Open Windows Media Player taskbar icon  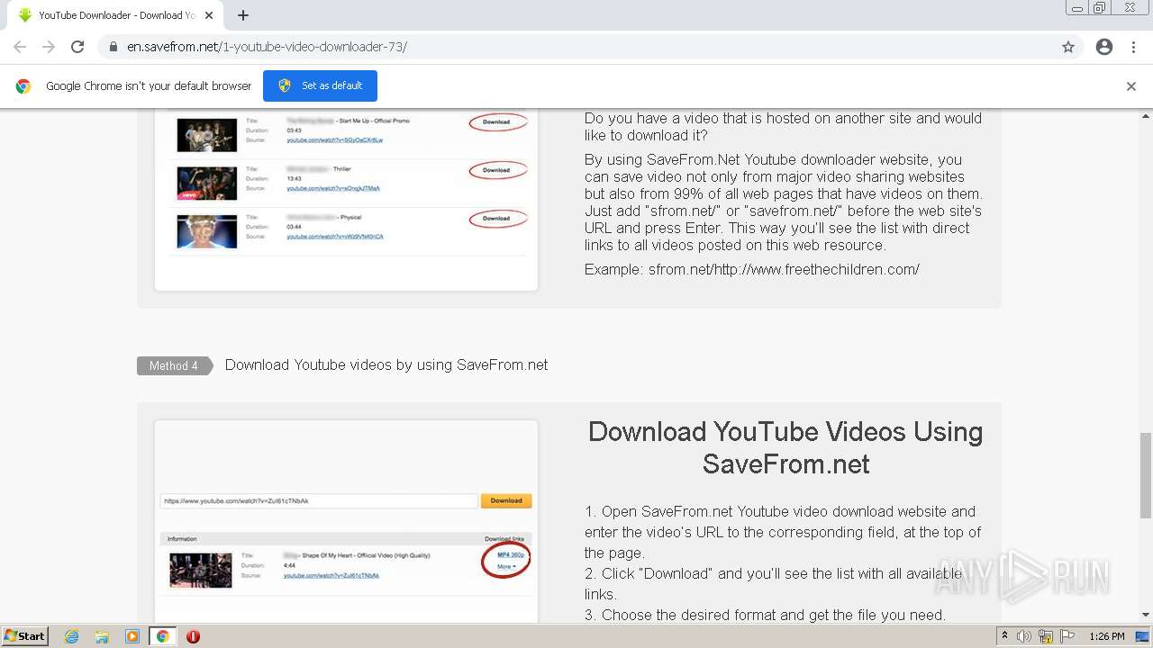(132, 636)
